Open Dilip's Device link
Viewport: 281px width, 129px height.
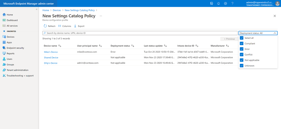click(51, 63)
